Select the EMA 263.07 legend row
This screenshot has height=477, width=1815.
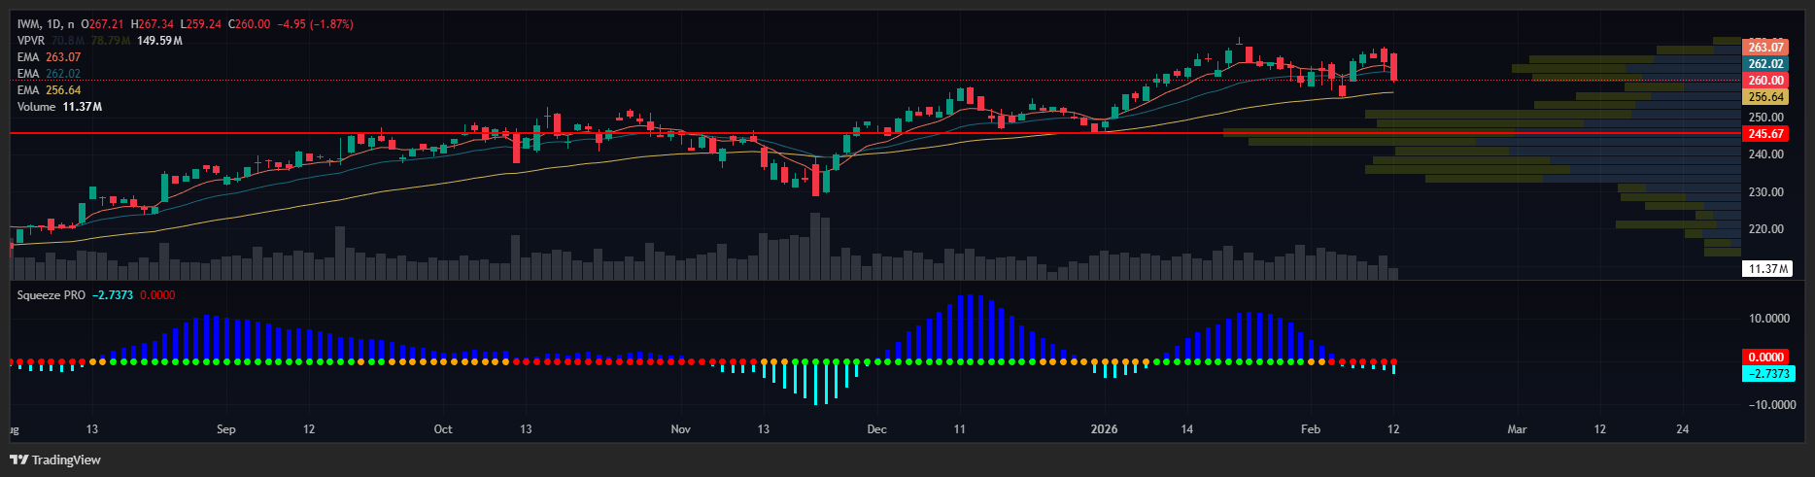point(49,57)
